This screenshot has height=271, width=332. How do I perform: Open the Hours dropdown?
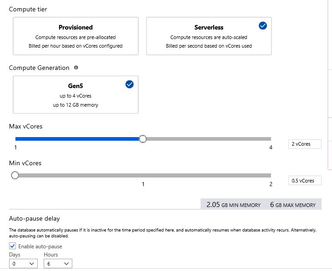click(58, 263)
